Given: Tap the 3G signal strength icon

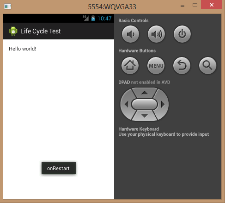Looking at the screenshot, I should click(86, 18).
